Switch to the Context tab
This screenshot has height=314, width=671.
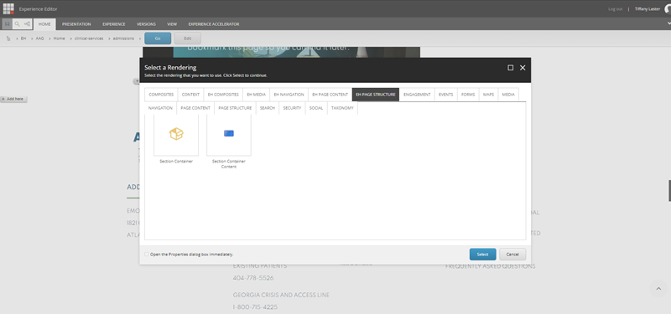pyautogui.click(x=190, y=95)
